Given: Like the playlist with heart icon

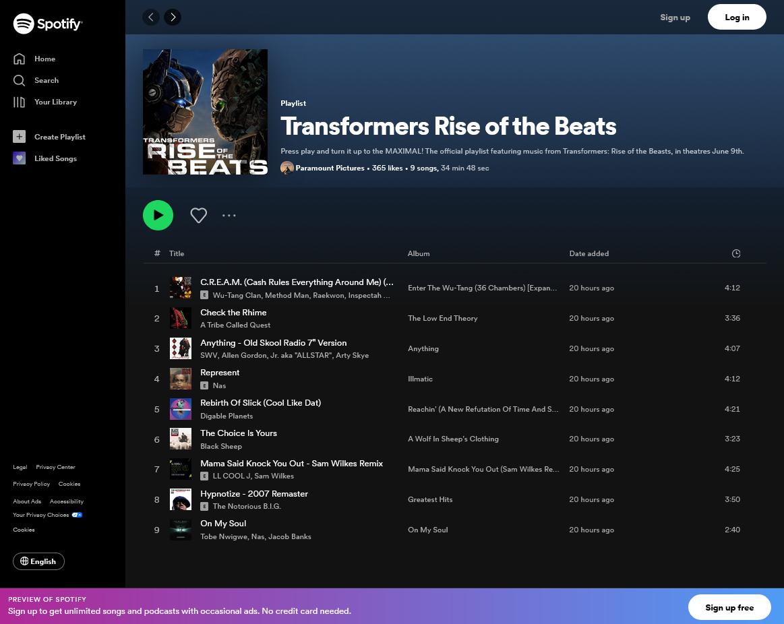Looking at the screenshot, I should pyautogui.click(x=198, y=215).
